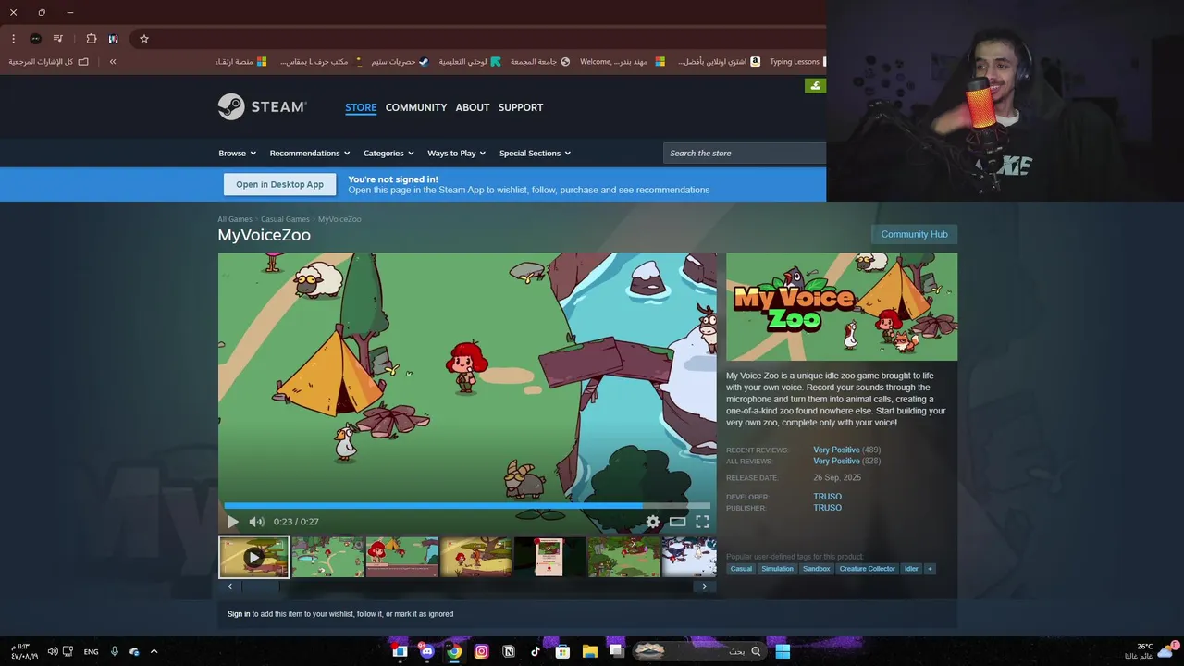Viewport: 1184px width, 666px height.
Task: Expand the Special Sections dropdown
Action: (x=535, y=154)
